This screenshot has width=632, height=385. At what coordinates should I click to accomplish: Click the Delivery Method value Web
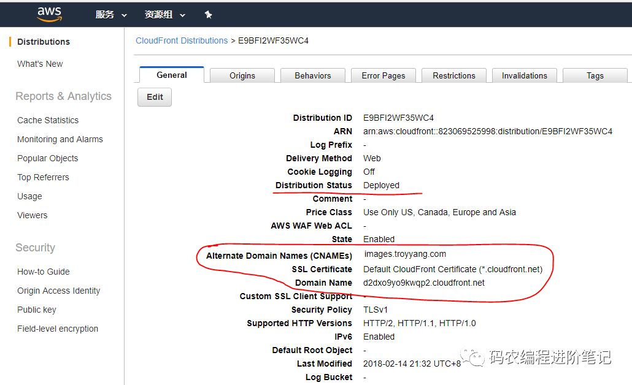372,158
